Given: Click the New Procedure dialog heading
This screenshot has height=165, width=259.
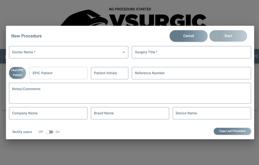Looking at the screenshot, I should [x=26, y=36].
